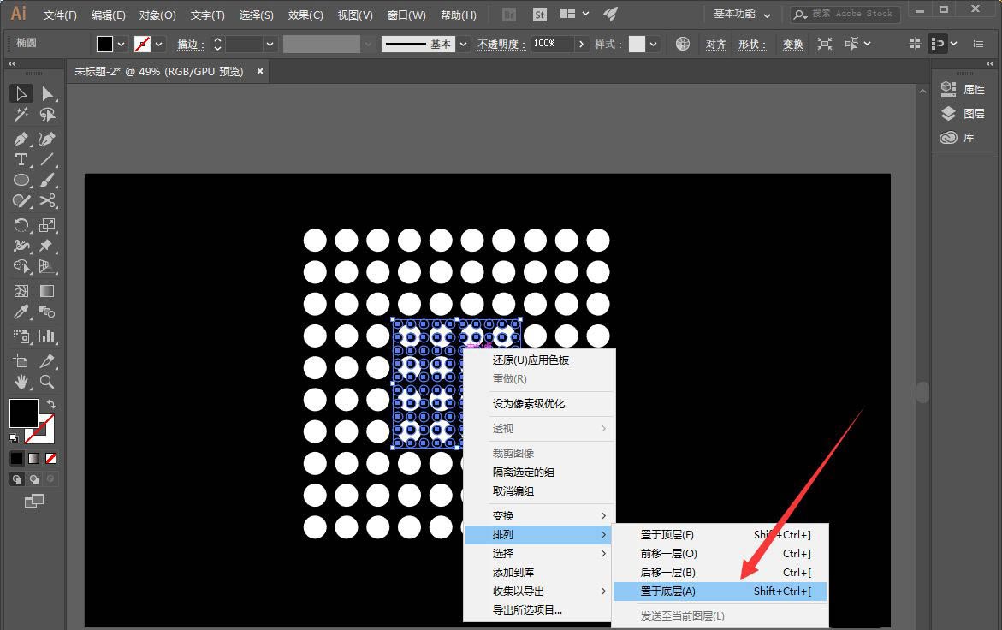Select the Magic Wand tool

(20, 114)
